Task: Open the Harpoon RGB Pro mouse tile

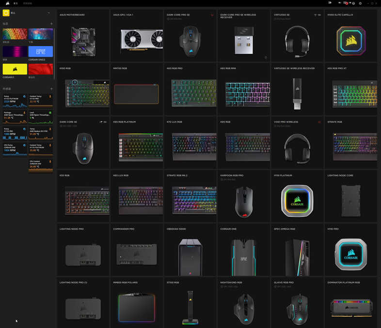Action: coord(244,196)
